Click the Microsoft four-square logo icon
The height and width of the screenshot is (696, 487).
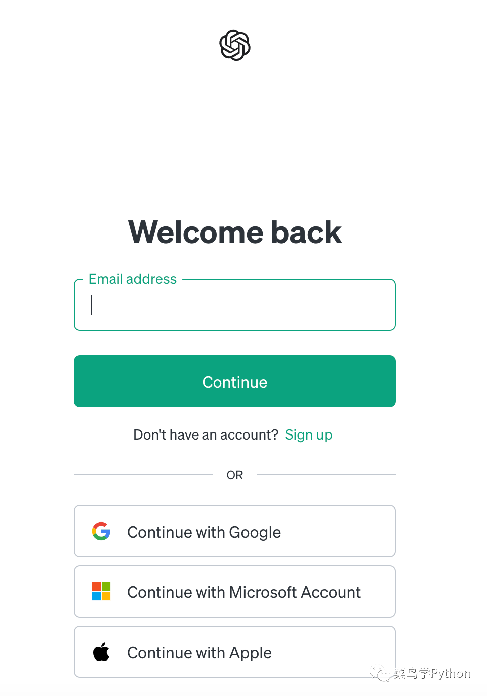click(x=101, y=591)
